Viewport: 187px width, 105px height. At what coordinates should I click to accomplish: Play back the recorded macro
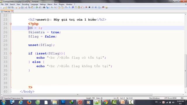pyautogui.click(x=93, y=7)
